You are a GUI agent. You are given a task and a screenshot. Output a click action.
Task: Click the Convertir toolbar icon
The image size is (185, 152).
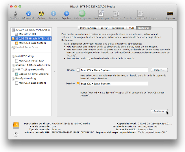point(116,14)
